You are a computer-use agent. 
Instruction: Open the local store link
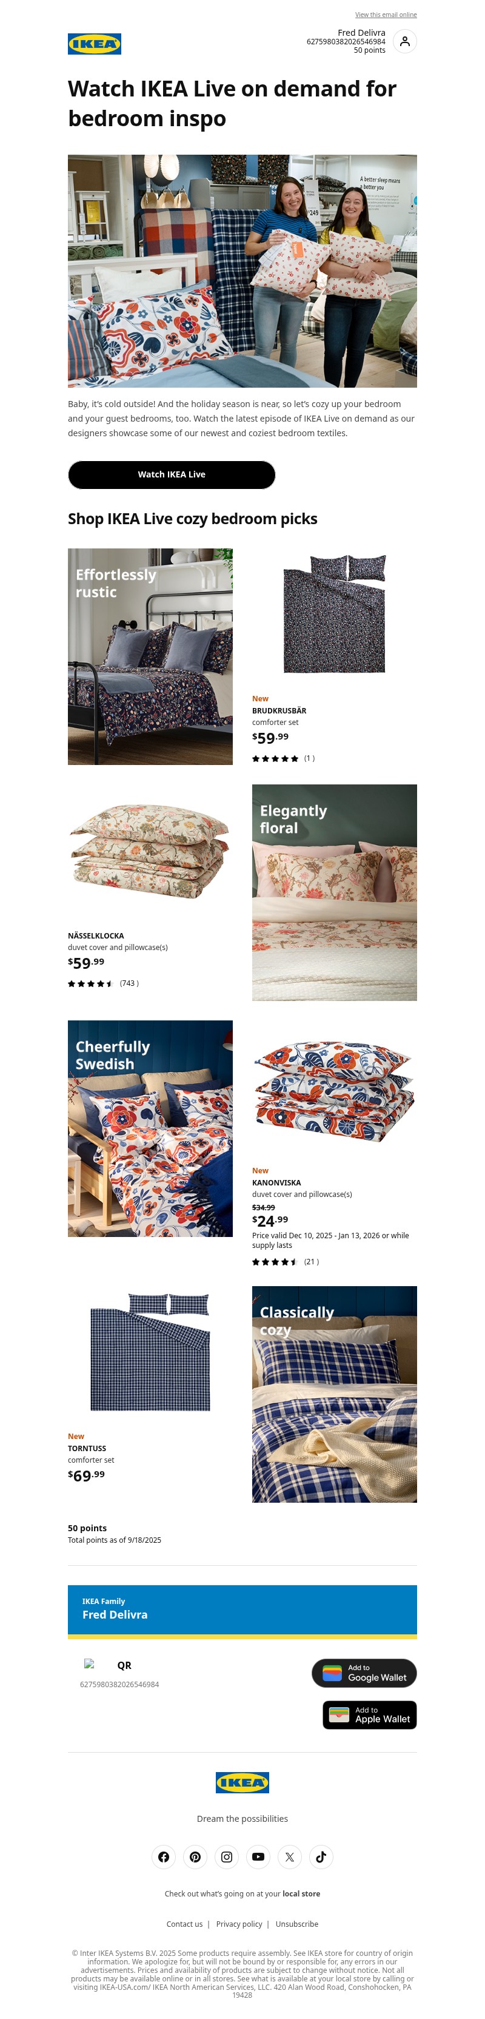(301, 1893)
